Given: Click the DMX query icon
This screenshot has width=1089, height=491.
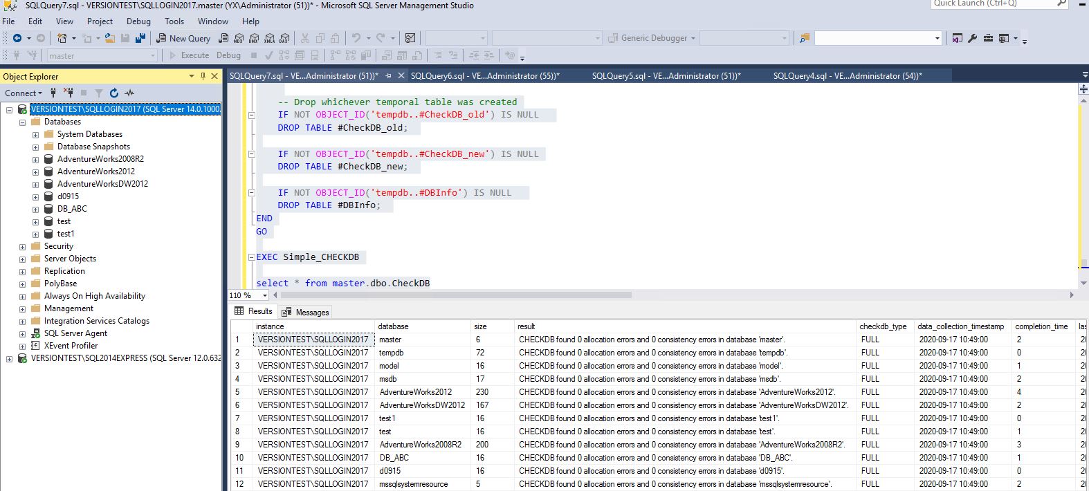Looking at the screenshot, I should (x=254, y=38).
